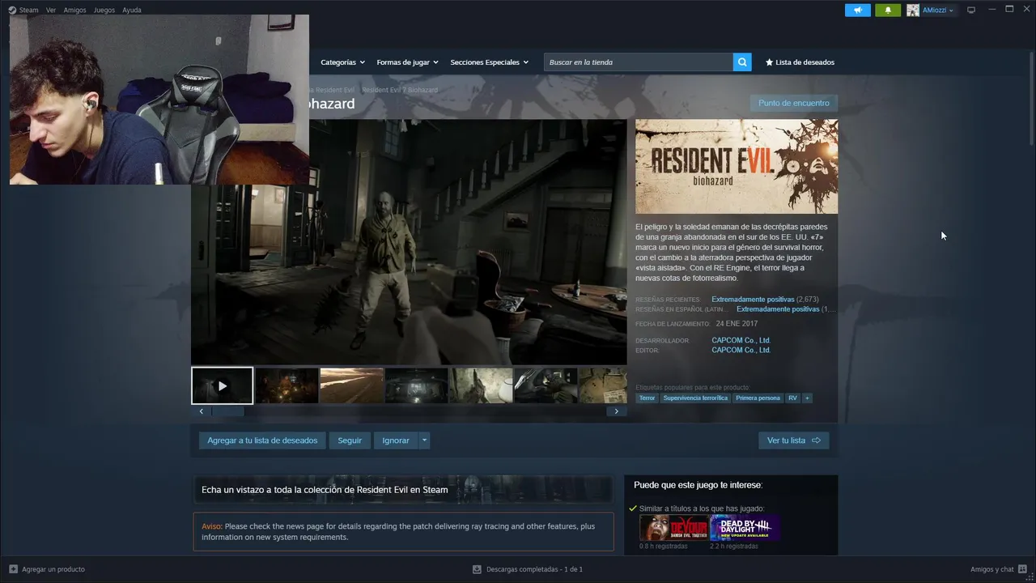
Task: Open Amigos y chat
Action: (x=999, y=569)
